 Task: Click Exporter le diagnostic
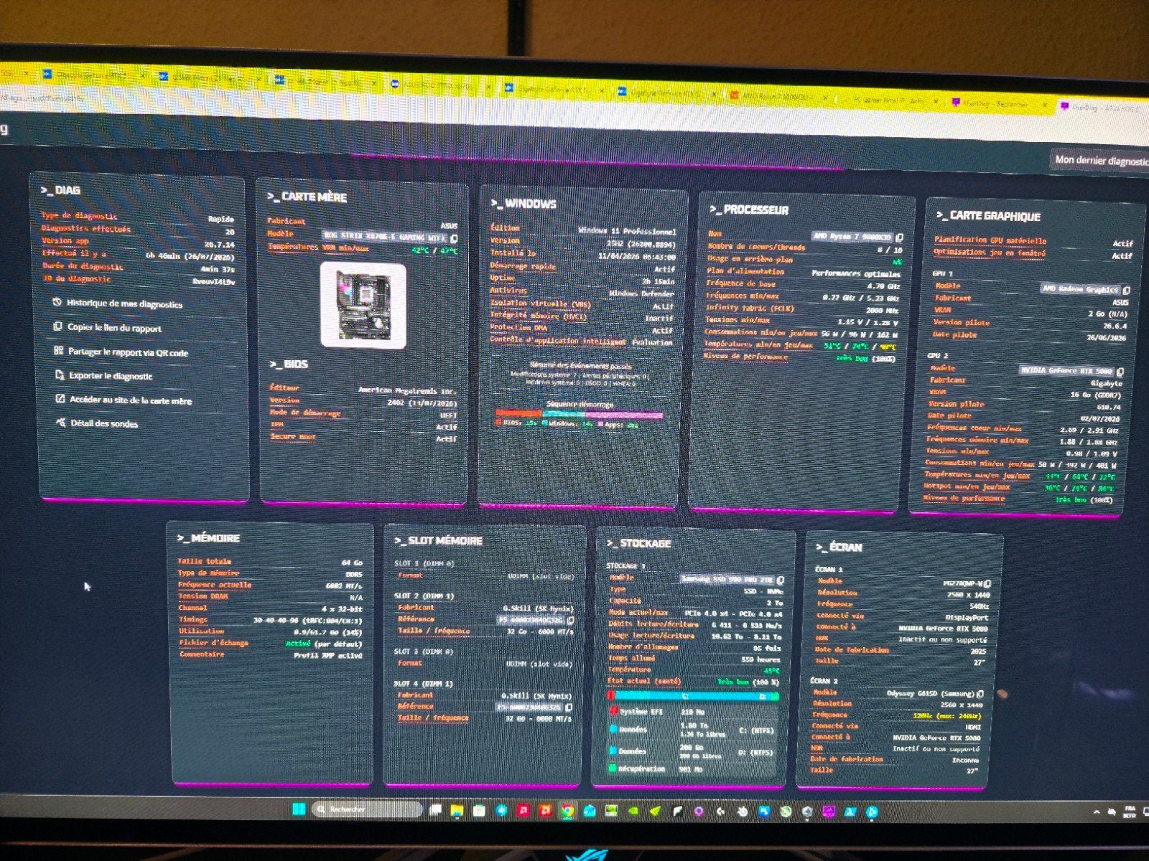coord(111,376)
